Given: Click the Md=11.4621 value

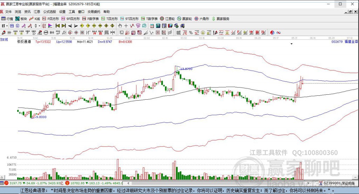Looking at the screenshot, I should click(85, 42).
